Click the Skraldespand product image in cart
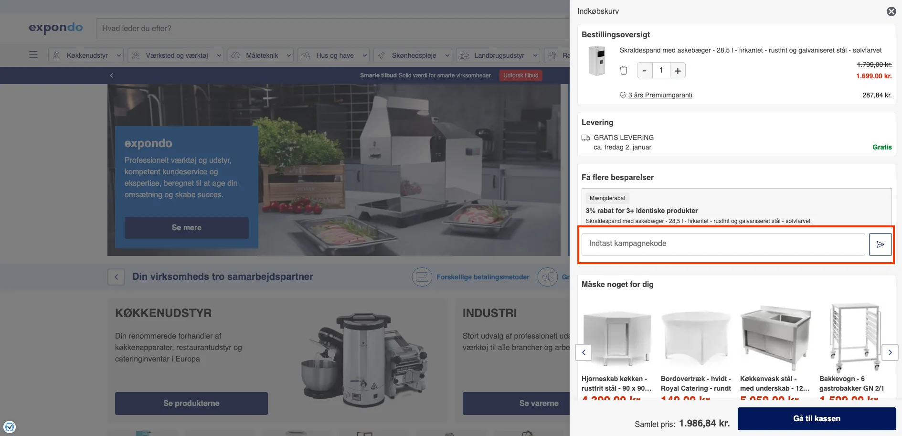 597,61
